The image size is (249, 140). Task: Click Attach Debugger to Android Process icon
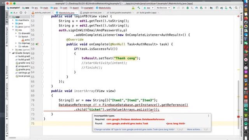pyautogui.click(x=201, y=8)
